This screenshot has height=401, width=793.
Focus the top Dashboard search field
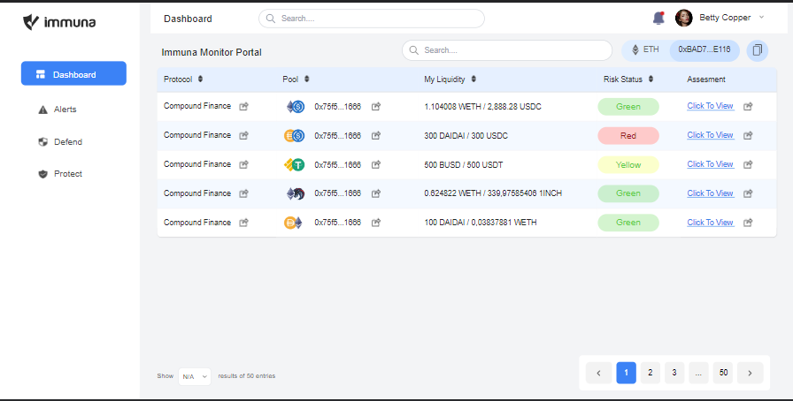tap(371, 19)
